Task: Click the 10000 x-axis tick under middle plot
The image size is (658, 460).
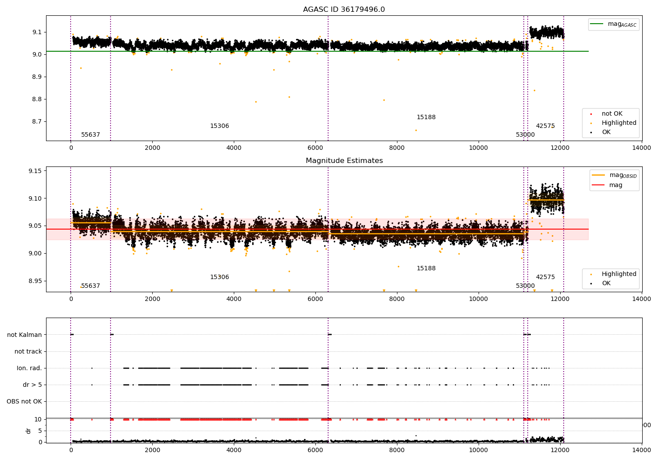Action: pos(479,299)
